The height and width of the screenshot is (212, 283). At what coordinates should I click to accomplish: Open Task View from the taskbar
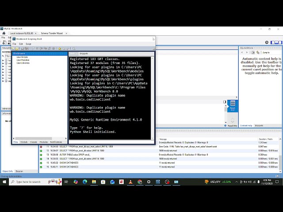(x=66, y=182)
